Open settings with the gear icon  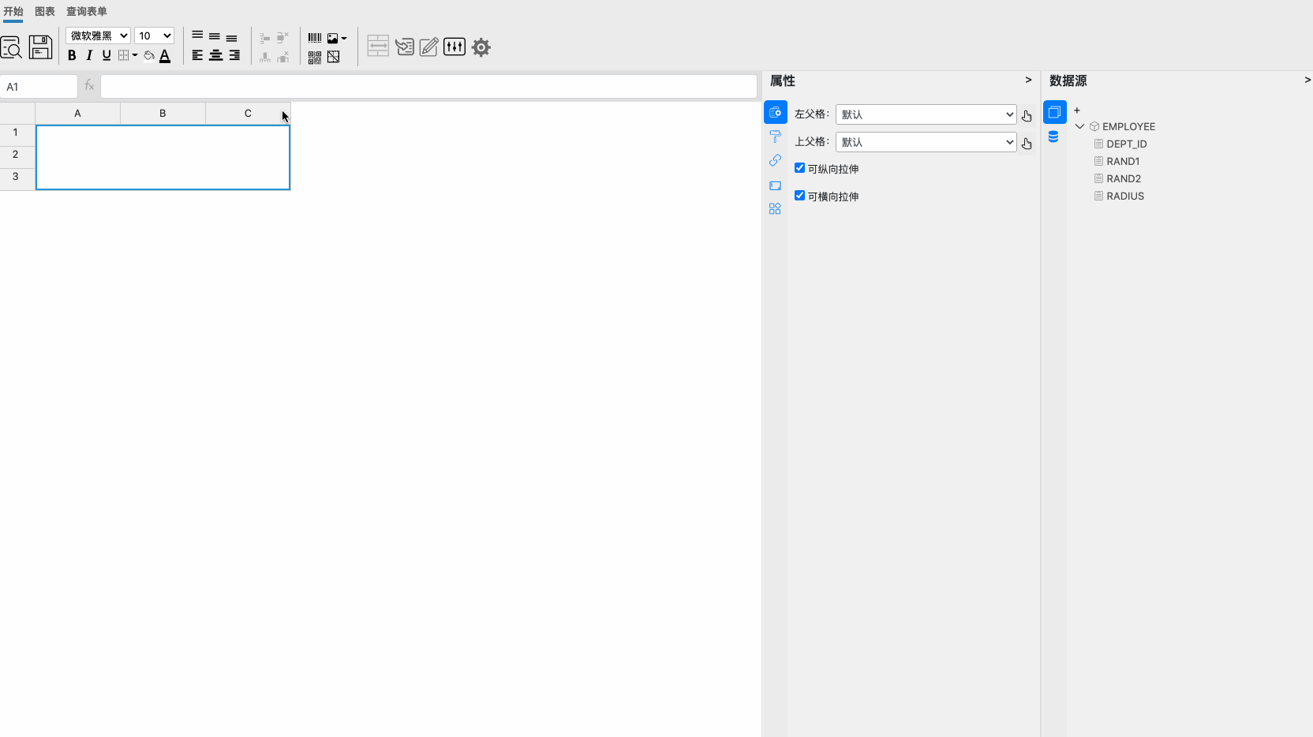pyautogui.click(x=481, y=47)
